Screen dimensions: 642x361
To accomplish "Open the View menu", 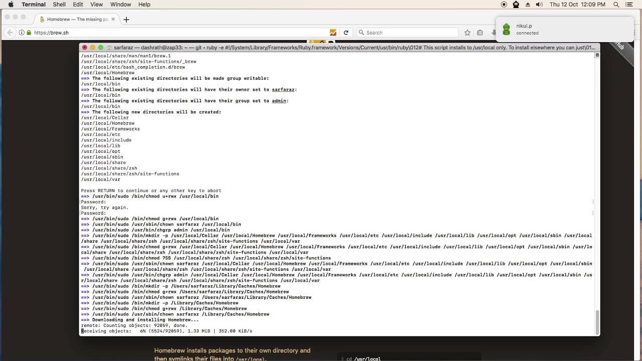I will (96, 5).
